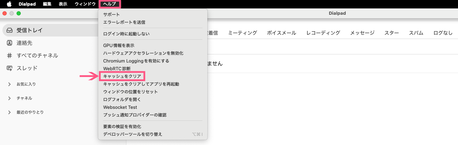Click the hash icon for すべてのチャネル
This screenshot has width=458, height=145.
click(x=10, y=55)
